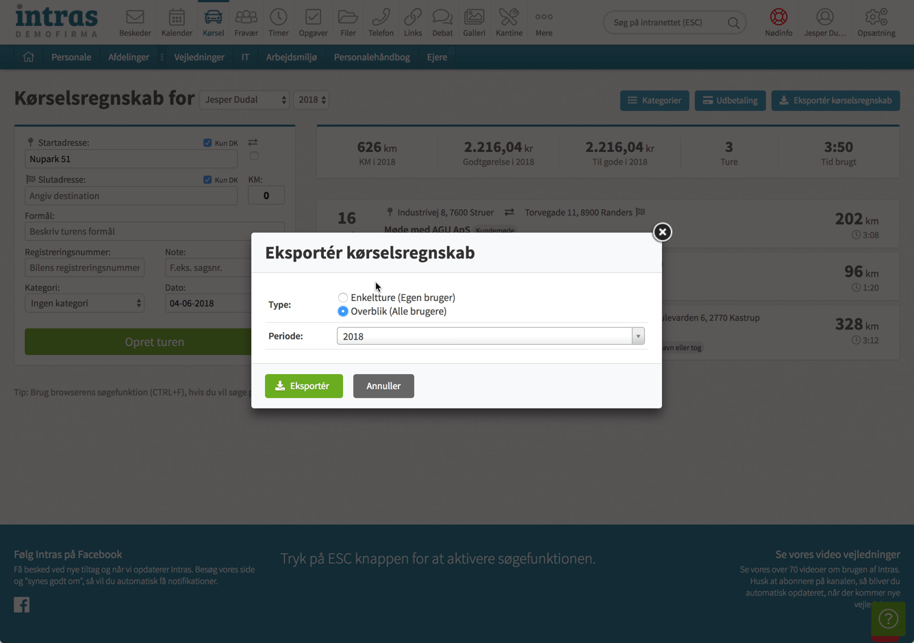914x643 pixels.
Task: Go to Personalehåndbog menu item
Action: (x=372, y=57)
